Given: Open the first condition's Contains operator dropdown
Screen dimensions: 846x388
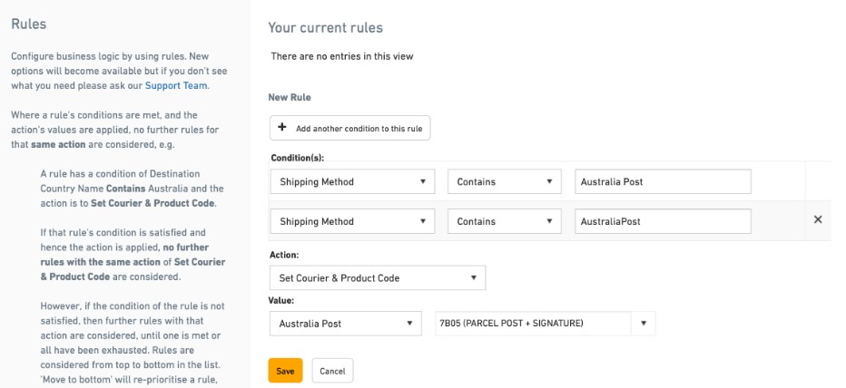Looking at the screenshot, I should pyautogui.click(x=505, y=182).
